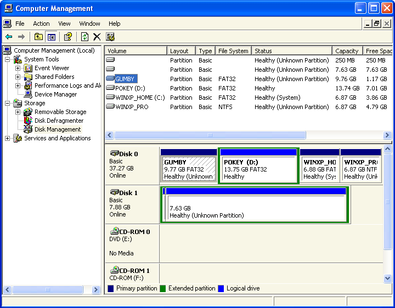This screenshot has width=395, height=308.
Task: Open the View menu
Action: (65, 24)
